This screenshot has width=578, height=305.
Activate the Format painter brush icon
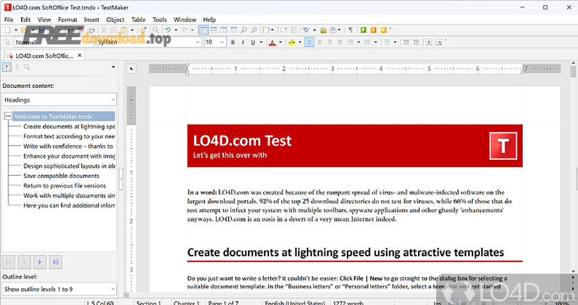[143, 30]
